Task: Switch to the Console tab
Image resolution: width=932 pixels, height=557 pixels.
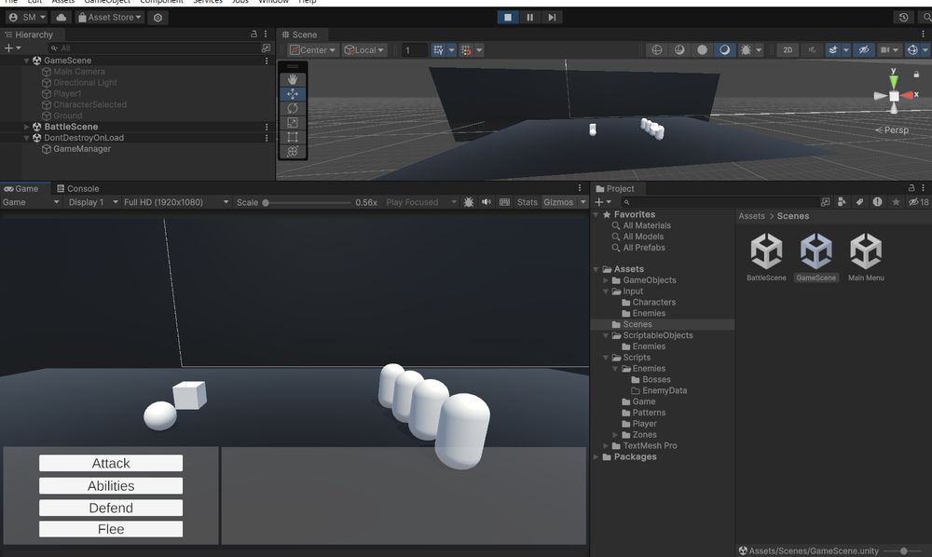Action: point(77,188)
